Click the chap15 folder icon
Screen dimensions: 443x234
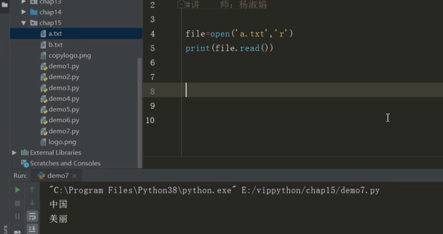(x=34, y=23)
